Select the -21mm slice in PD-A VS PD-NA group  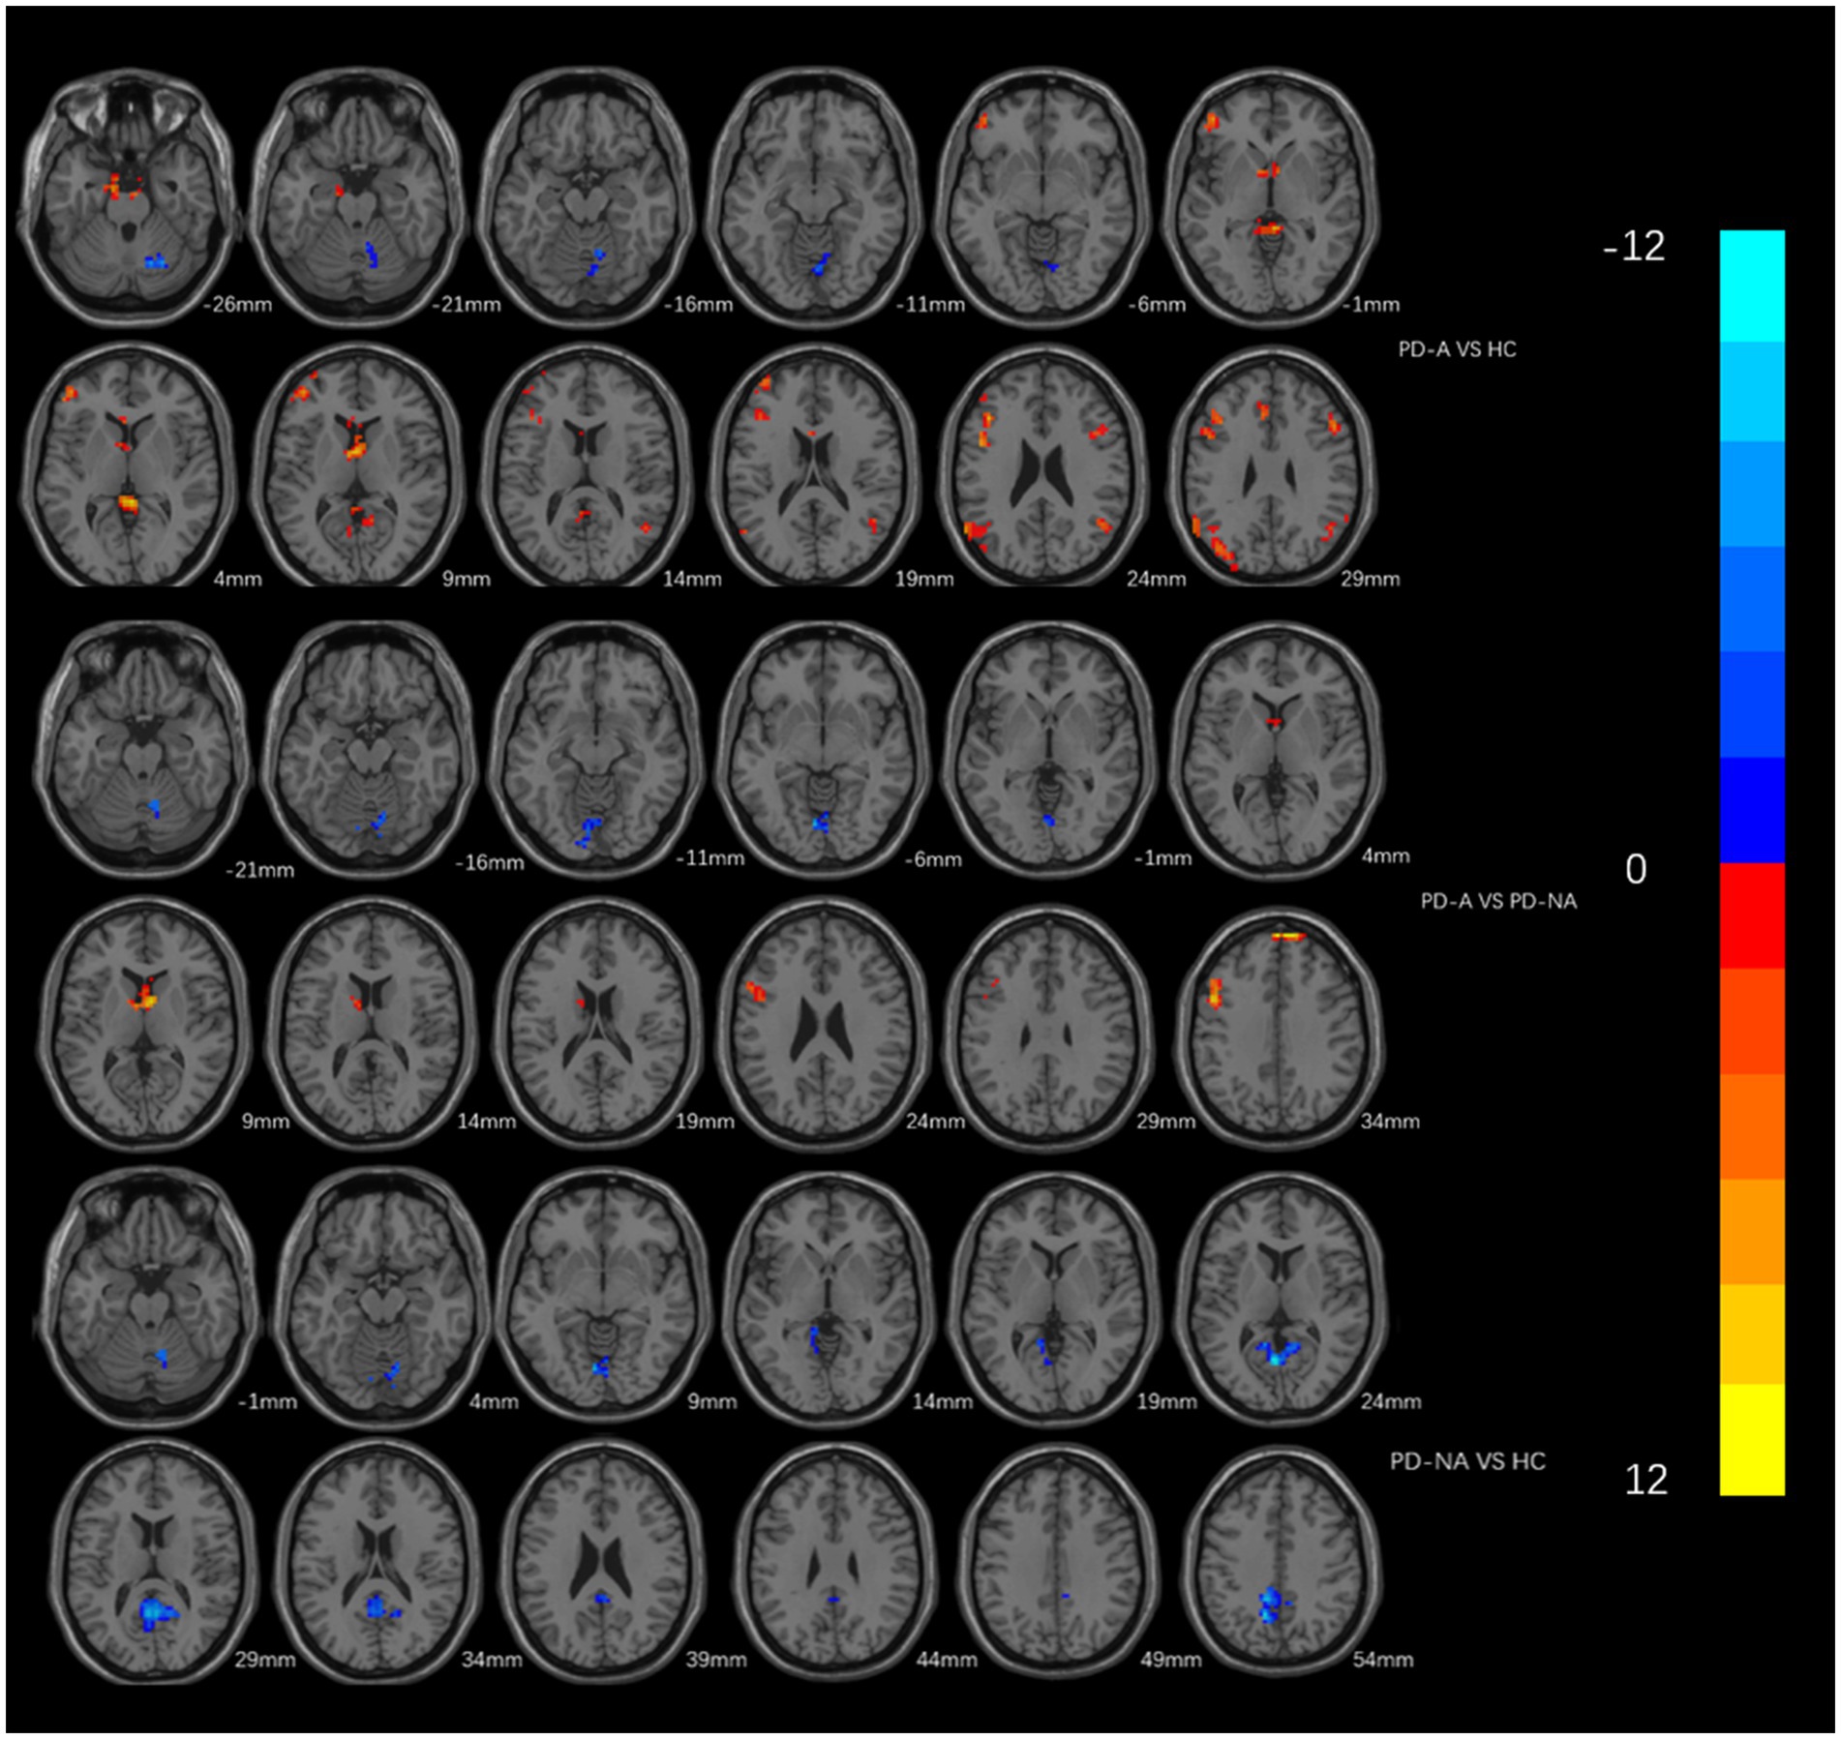click(142, 751)
